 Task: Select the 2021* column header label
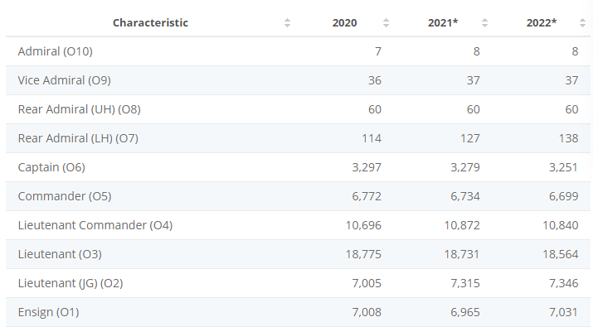(x=443, y=22)
